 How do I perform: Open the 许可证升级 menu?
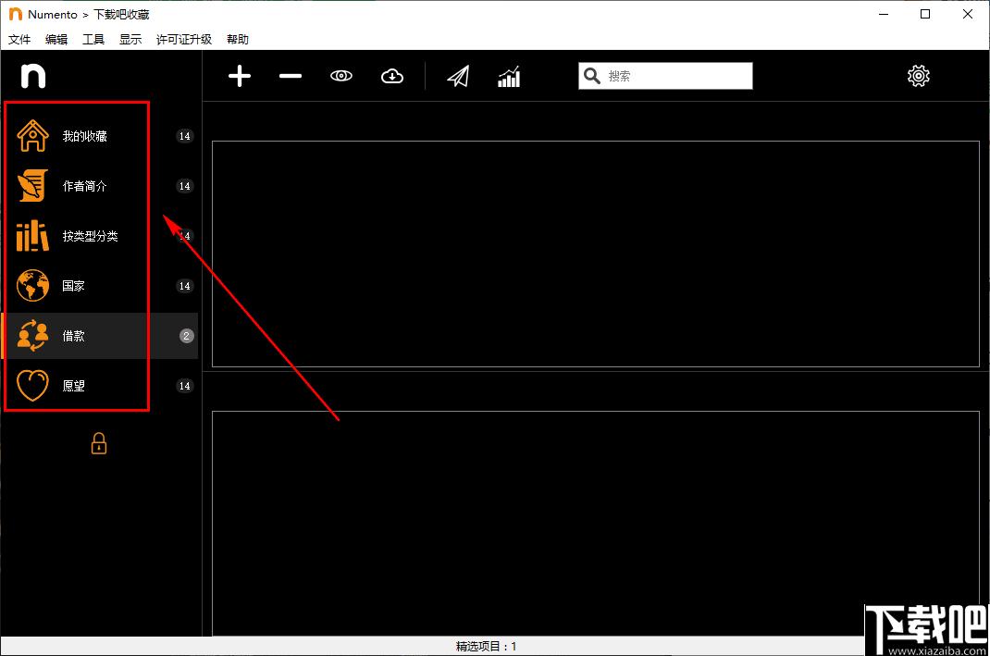(x=184, y=39)
